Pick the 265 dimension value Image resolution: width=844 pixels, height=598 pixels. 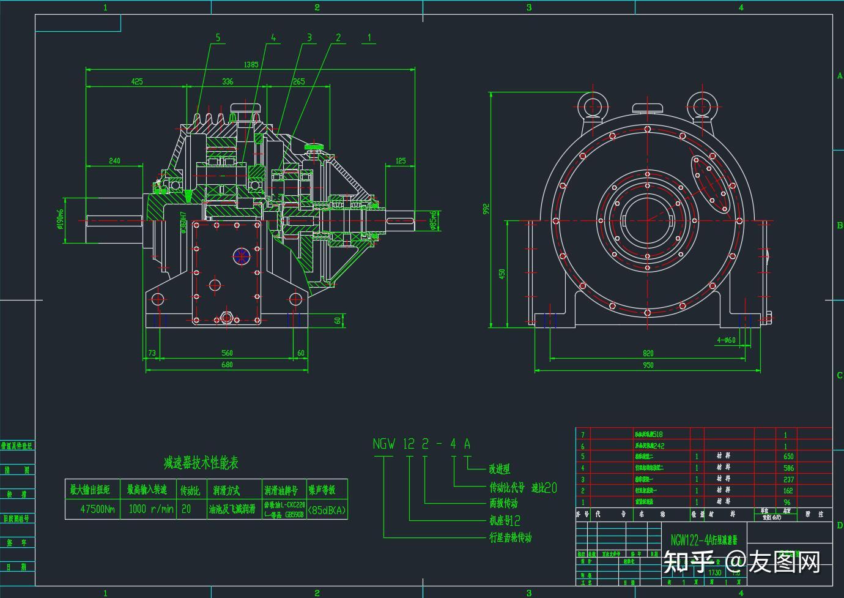point(298,81)
